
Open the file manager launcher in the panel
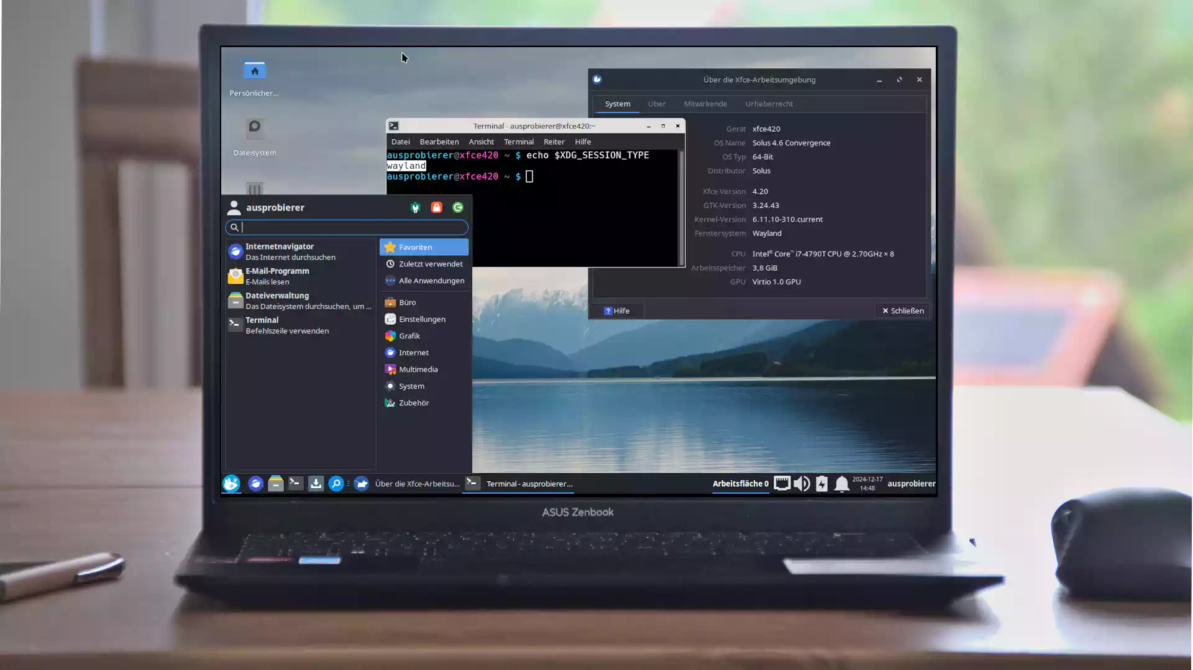(x=275, y=484)
